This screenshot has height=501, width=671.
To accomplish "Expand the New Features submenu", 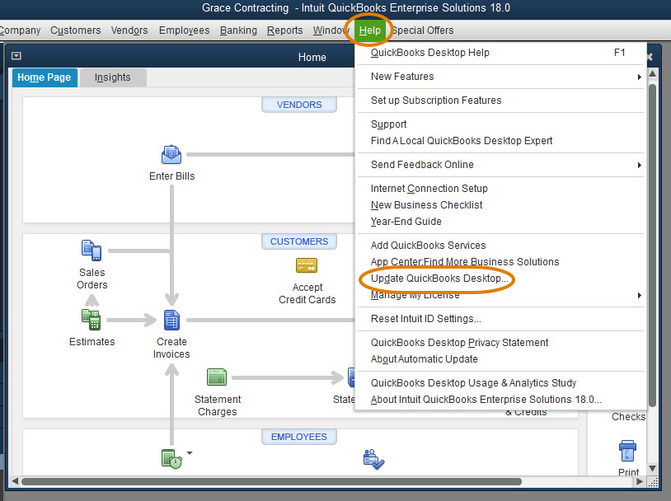I will coord(639,77).
